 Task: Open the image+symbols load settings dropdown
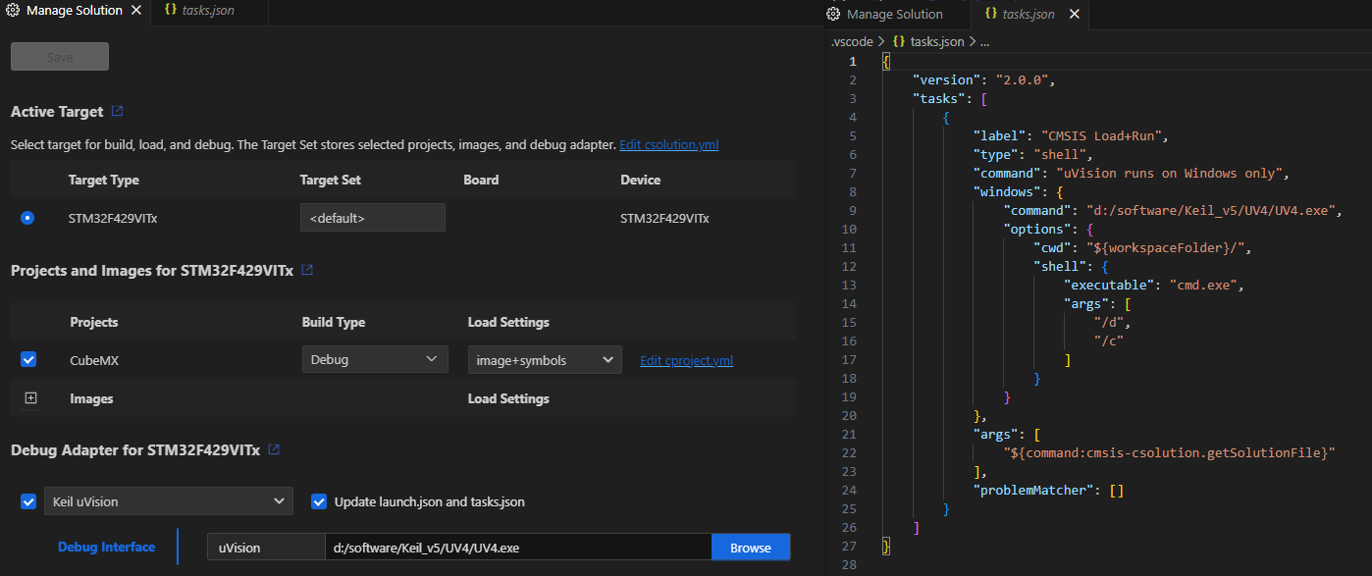pos(544,360)
